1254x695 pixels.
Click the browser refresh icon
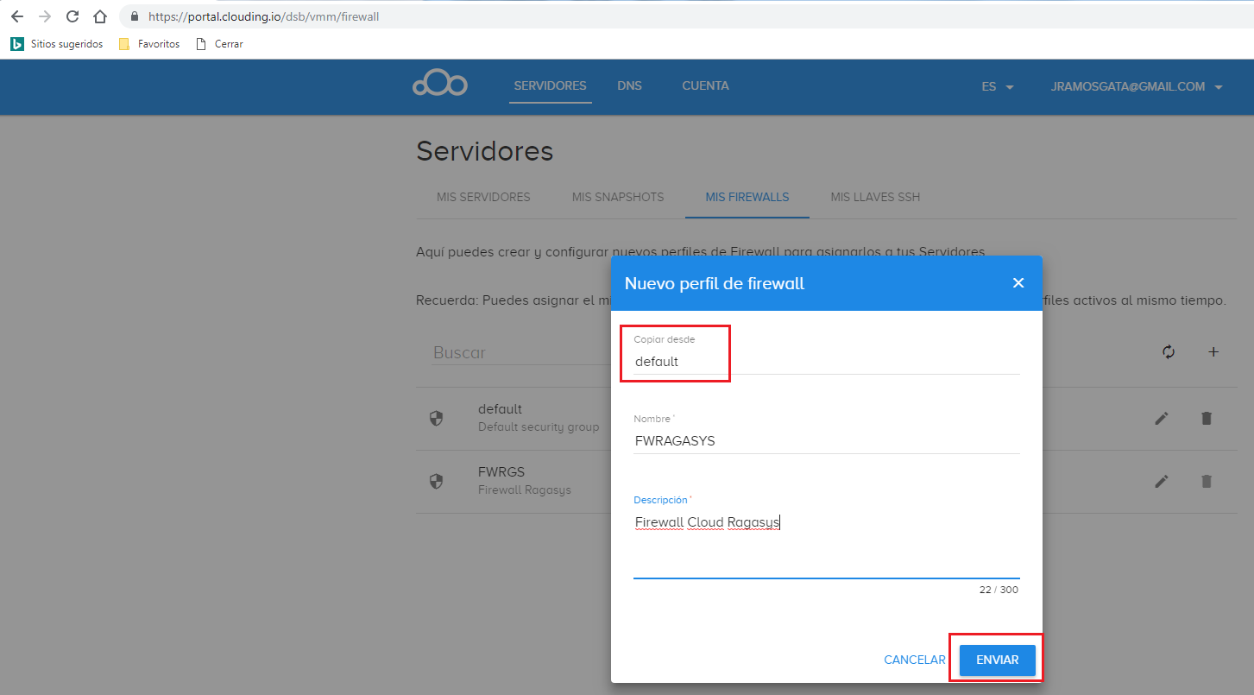point(72,16)
